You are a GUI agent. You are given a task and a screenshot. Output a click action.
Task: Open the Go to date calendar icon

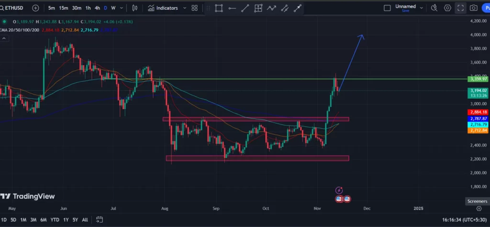[100, 220]
